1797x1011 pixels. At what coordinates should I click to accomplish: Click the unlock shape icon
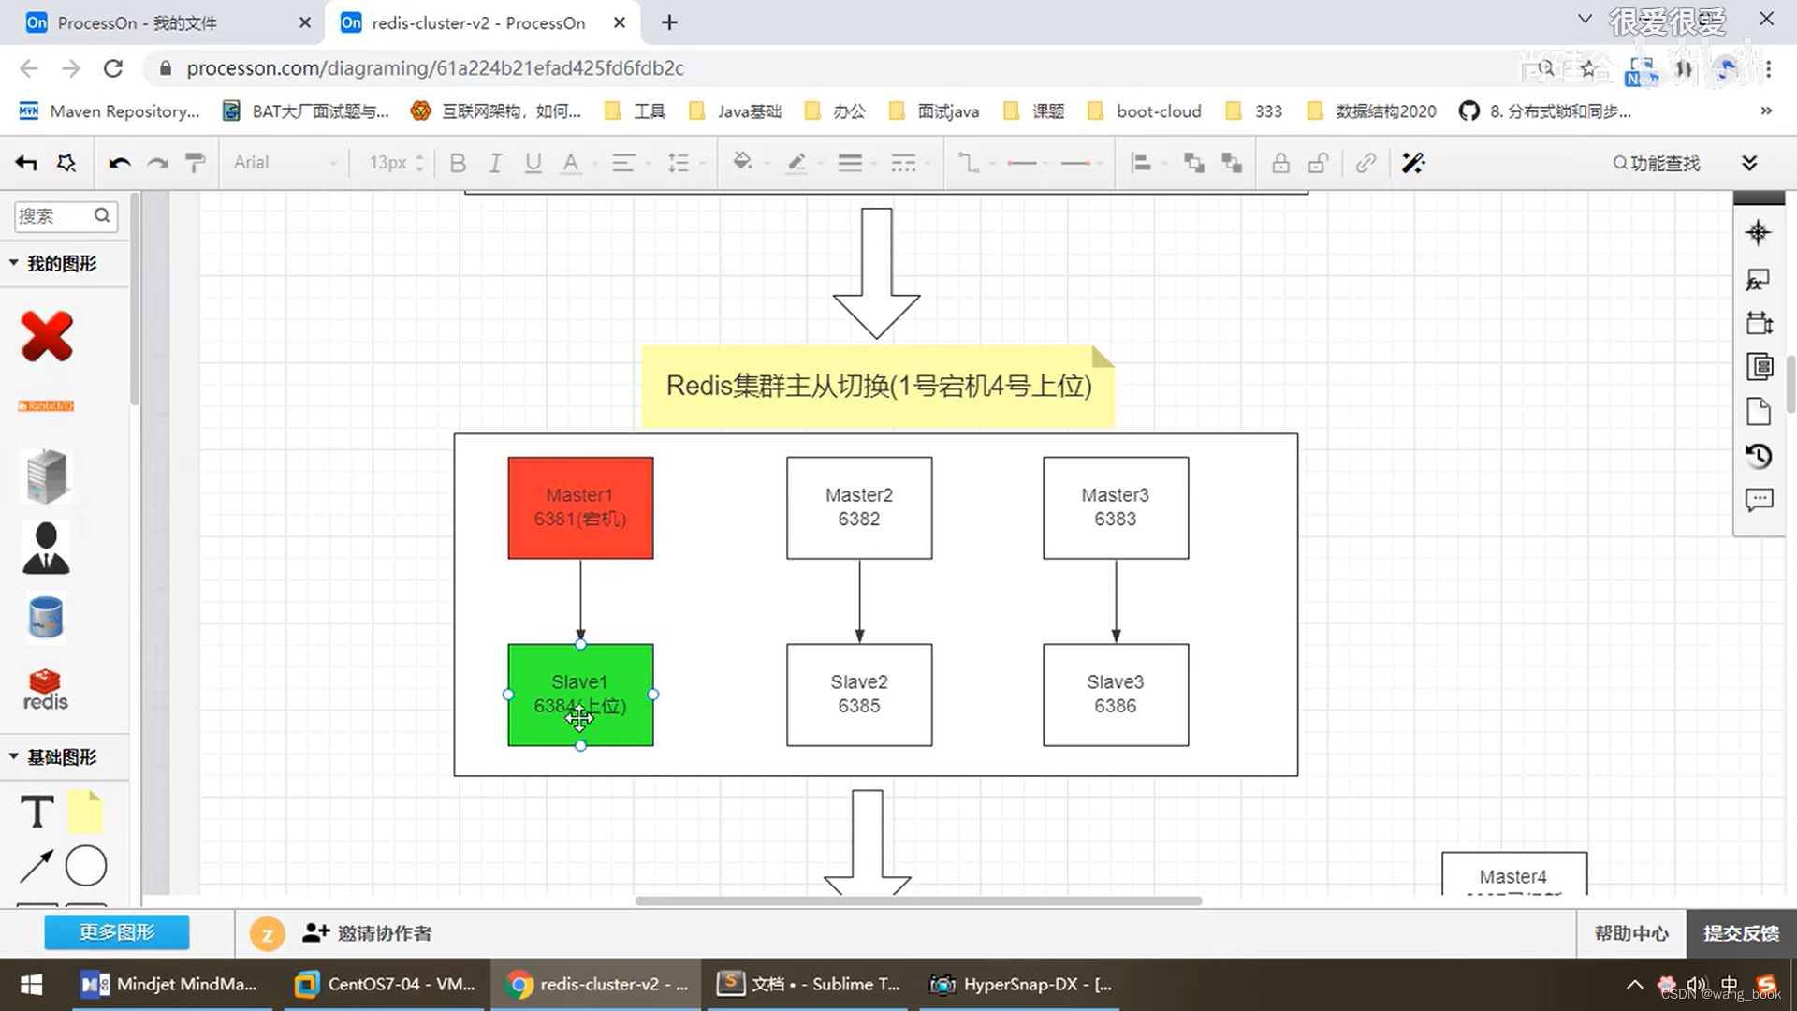[x=1318, y=162]
